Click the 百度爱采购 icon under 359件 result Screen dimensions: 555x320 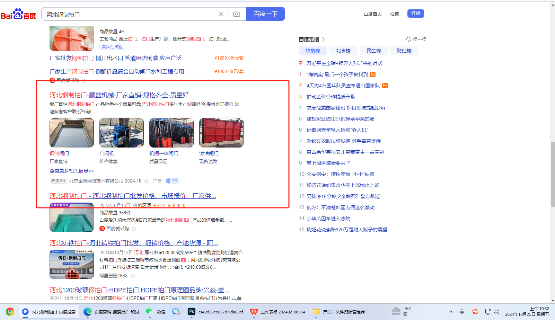pos(102,229)
